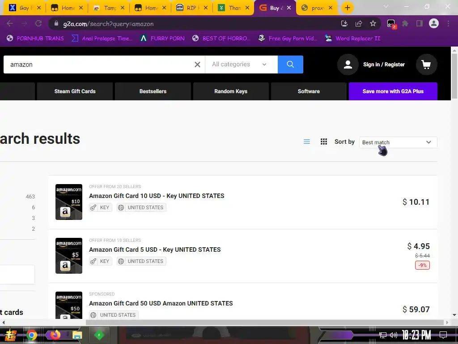Screen dimensions: 458x344
Task: Click the -9% discount badge
Action: [422, 265]
